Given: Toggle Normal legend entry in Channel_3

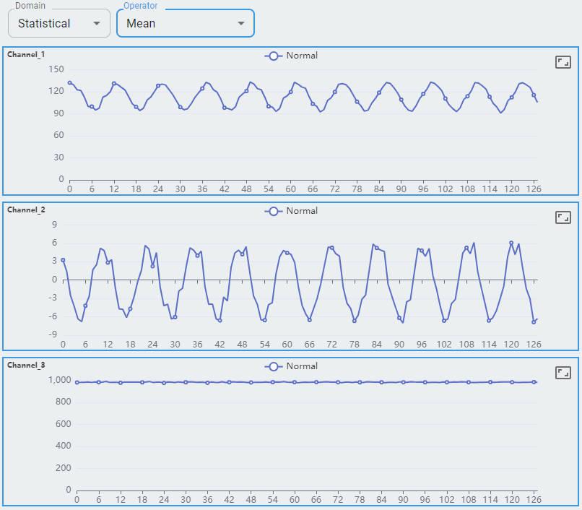Looking at the screenshot, I should pos(291,366).
